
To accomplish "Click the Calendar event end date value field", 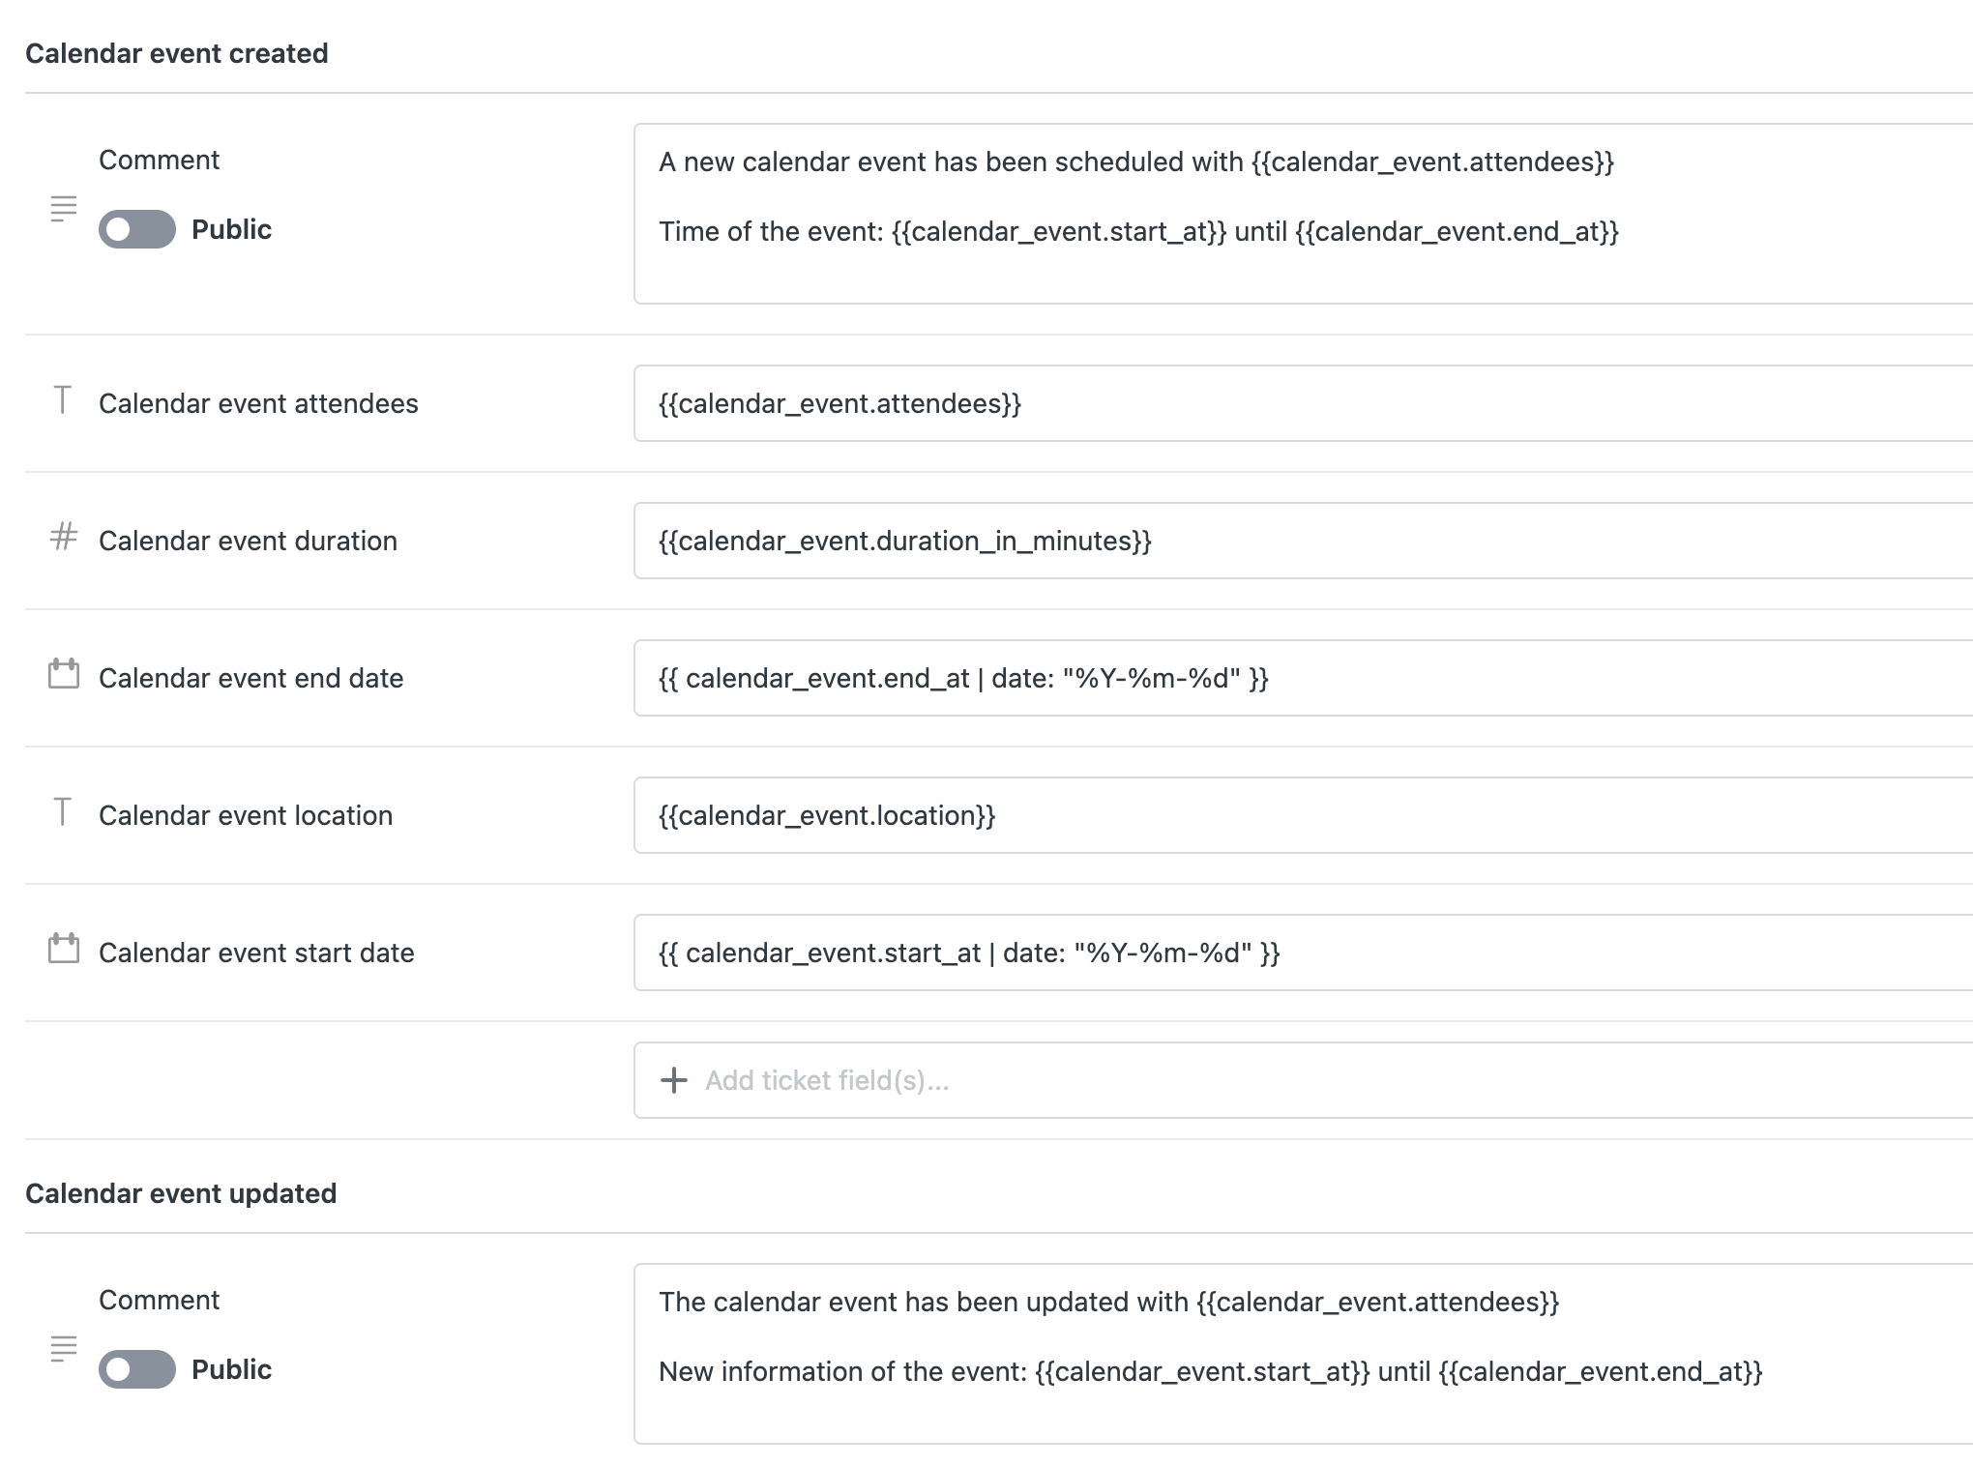I will coord(1303,678).
